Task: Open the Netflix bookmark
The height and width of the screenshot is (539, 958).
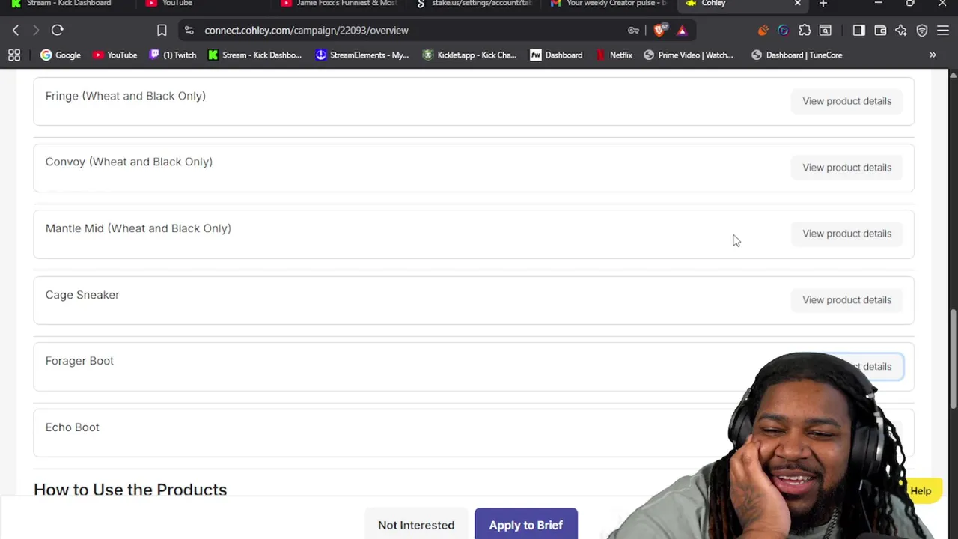Action: 614,55
